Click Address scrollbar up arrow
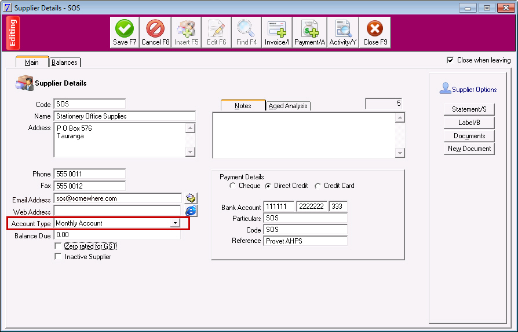This screenshot has width=518, height=332. [190, 128]
